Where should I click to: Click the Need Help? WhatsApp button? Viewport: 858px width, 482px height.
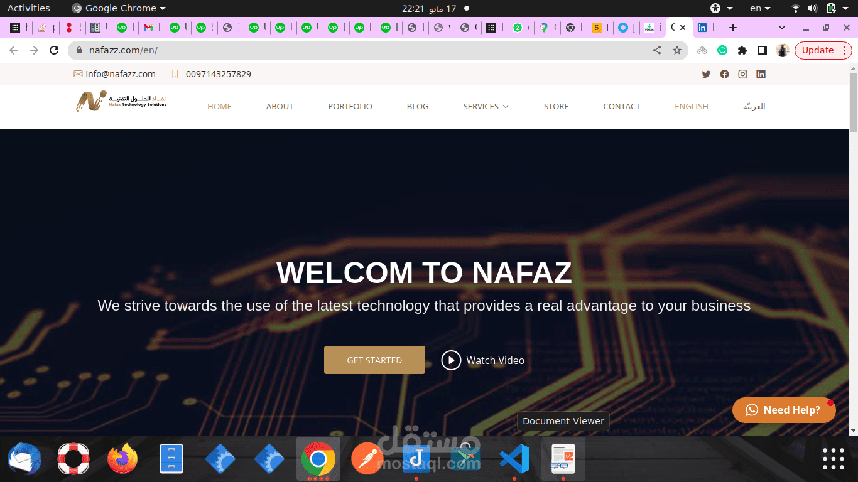pos(784,410)
